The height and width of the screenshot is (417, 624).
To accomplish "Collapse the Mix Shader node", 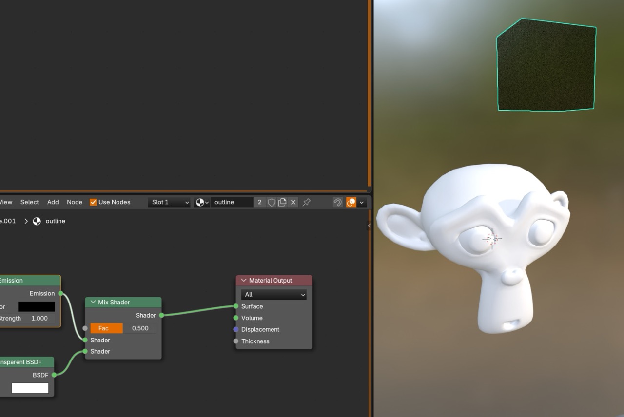I will (x=93, y=303).
